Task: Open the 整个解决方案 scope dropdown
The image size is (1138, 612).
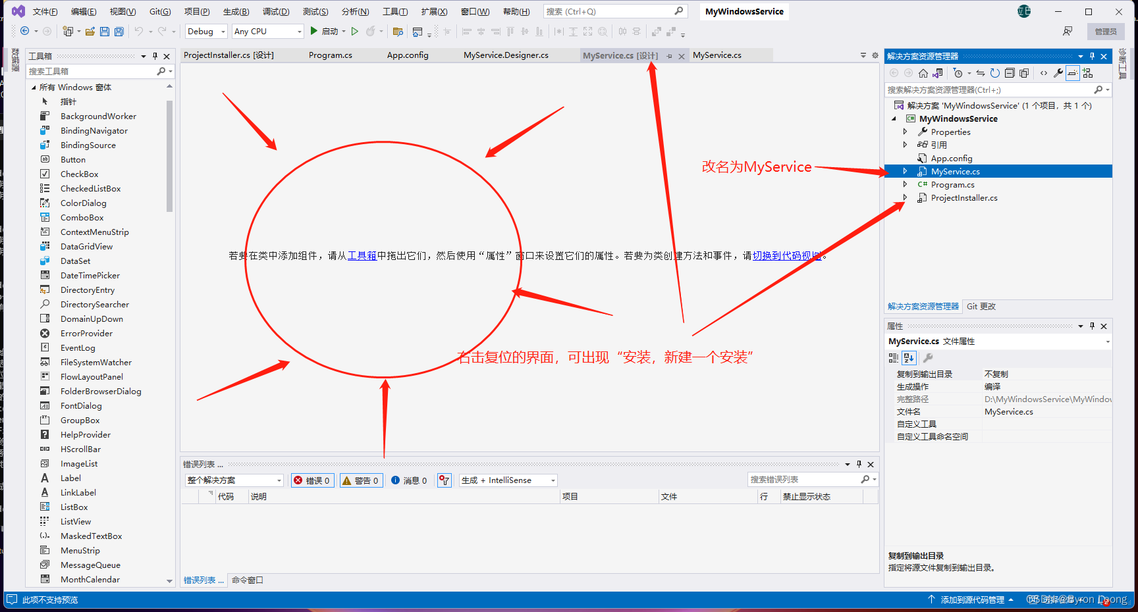Action: [x=234, y=480]
